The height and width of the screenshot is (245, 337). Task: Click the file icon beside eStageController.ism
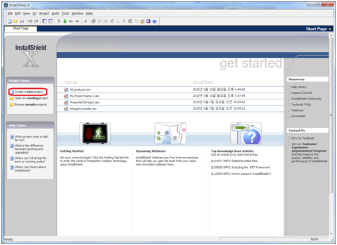click(x=66, y=109)
